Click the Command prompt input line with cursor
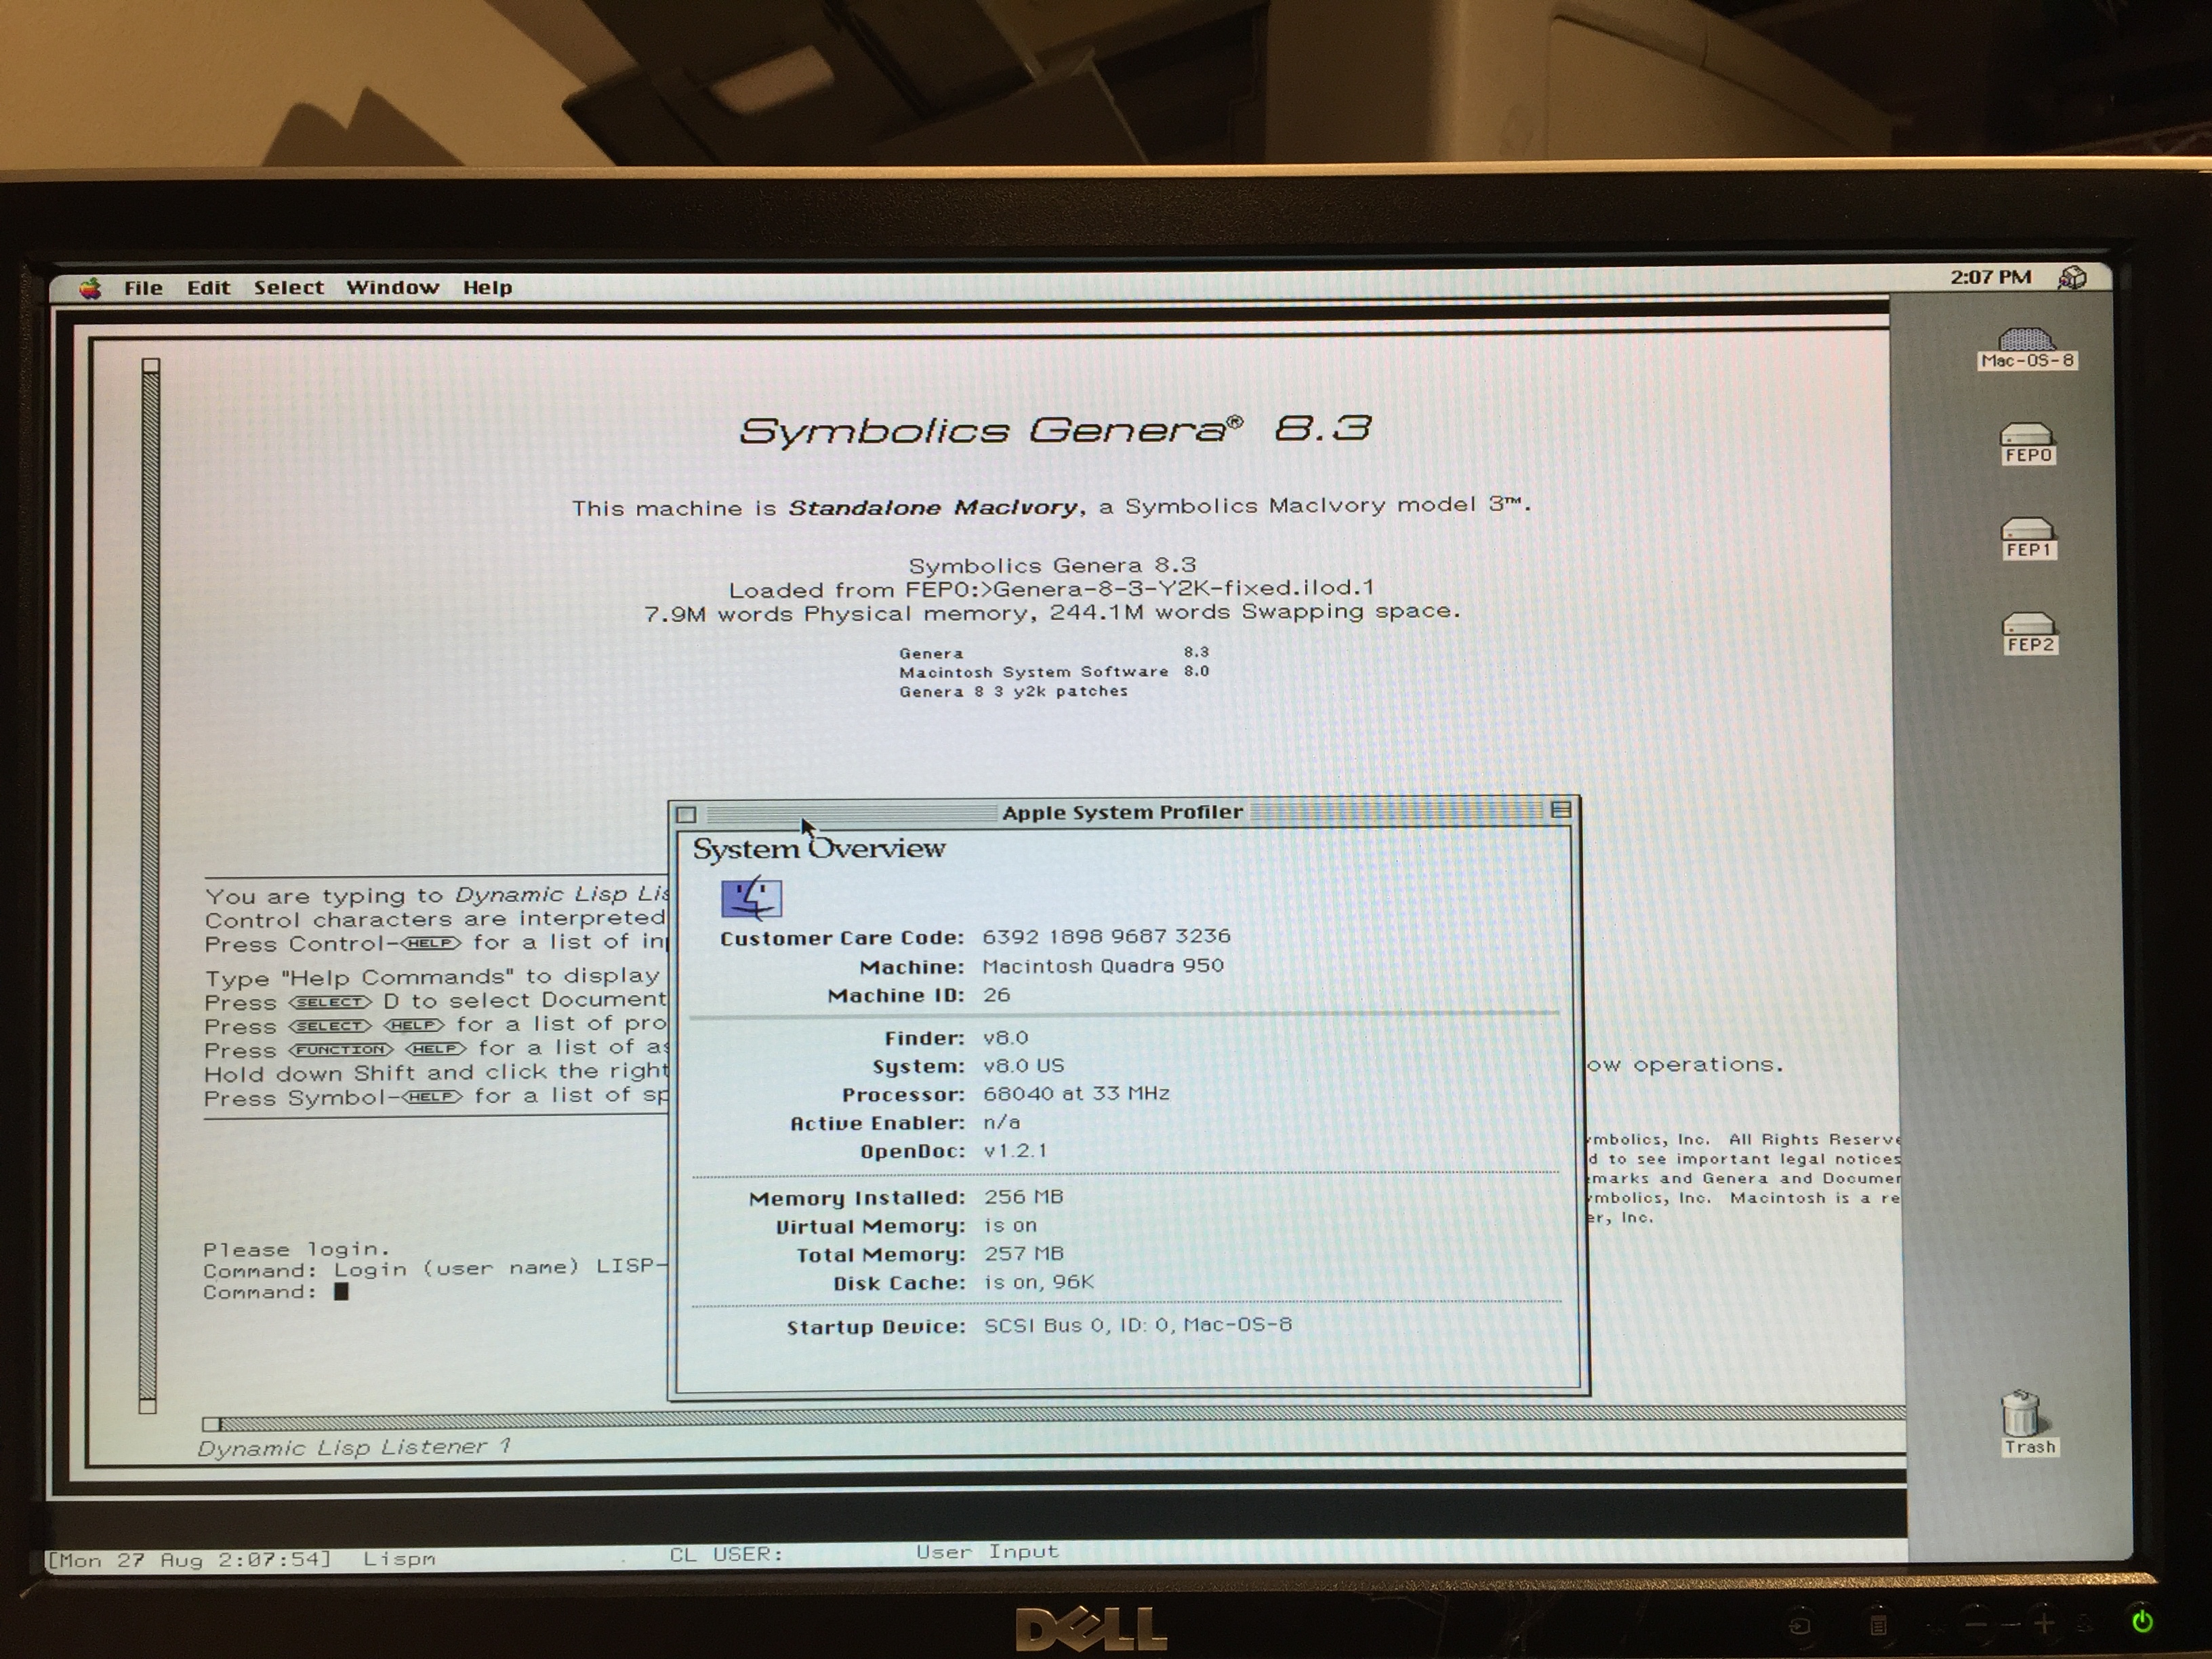Image resolution: width=2212 pixels, height=1659 pixels. click(x=276, y=1292)
